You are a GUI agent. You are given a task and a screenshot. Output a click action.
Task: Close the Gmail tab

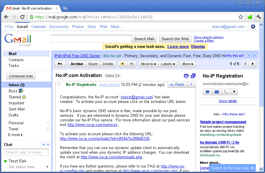(x=57, y=8)
